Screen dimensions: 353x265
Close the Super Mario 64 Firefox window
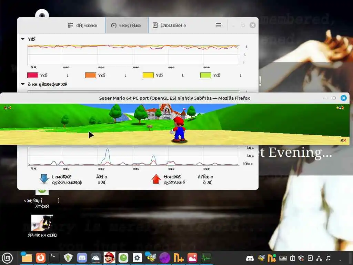point(344,98)
